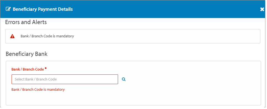Click the word Details in the dialog title
Image resolution: width=267 pixels, height=109 pixels.
coord(65,9)
